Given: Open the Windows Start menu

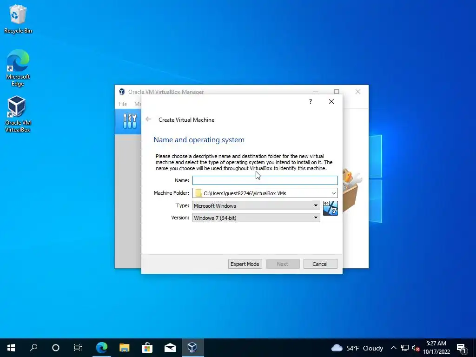Looking at the screenshot, I should 11,348.
